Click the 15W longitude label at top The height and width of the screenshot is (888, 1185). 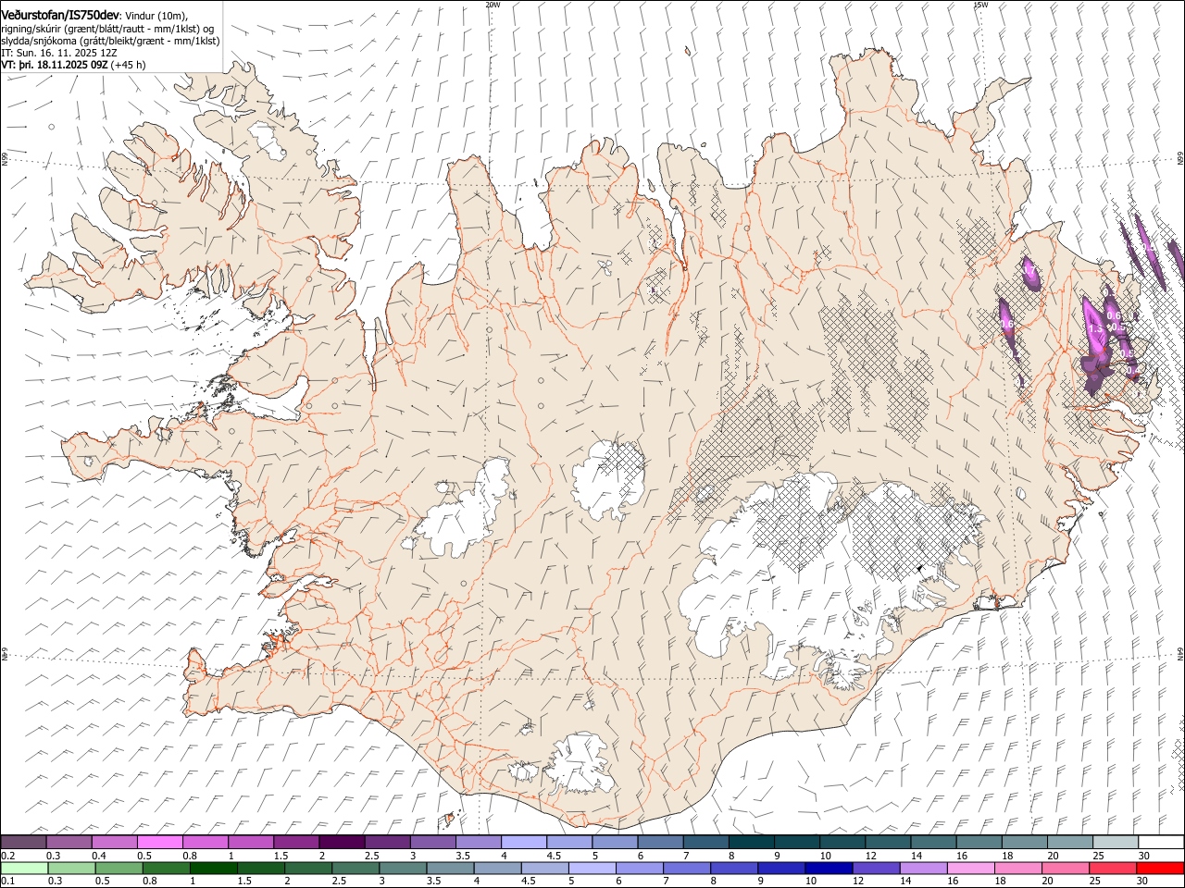click(x=980, y=5)
